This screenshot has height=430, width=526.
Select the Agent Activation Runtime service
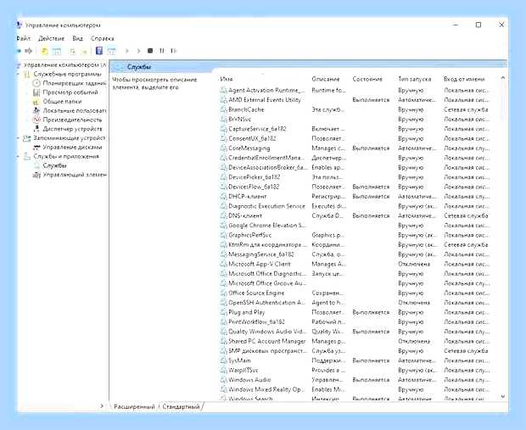tap(355, 90)
